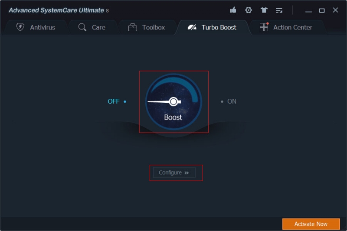Screen dimensions: 347x231
Task: Maximize the Advanced SystemCare window
Action: pos(322,10)
